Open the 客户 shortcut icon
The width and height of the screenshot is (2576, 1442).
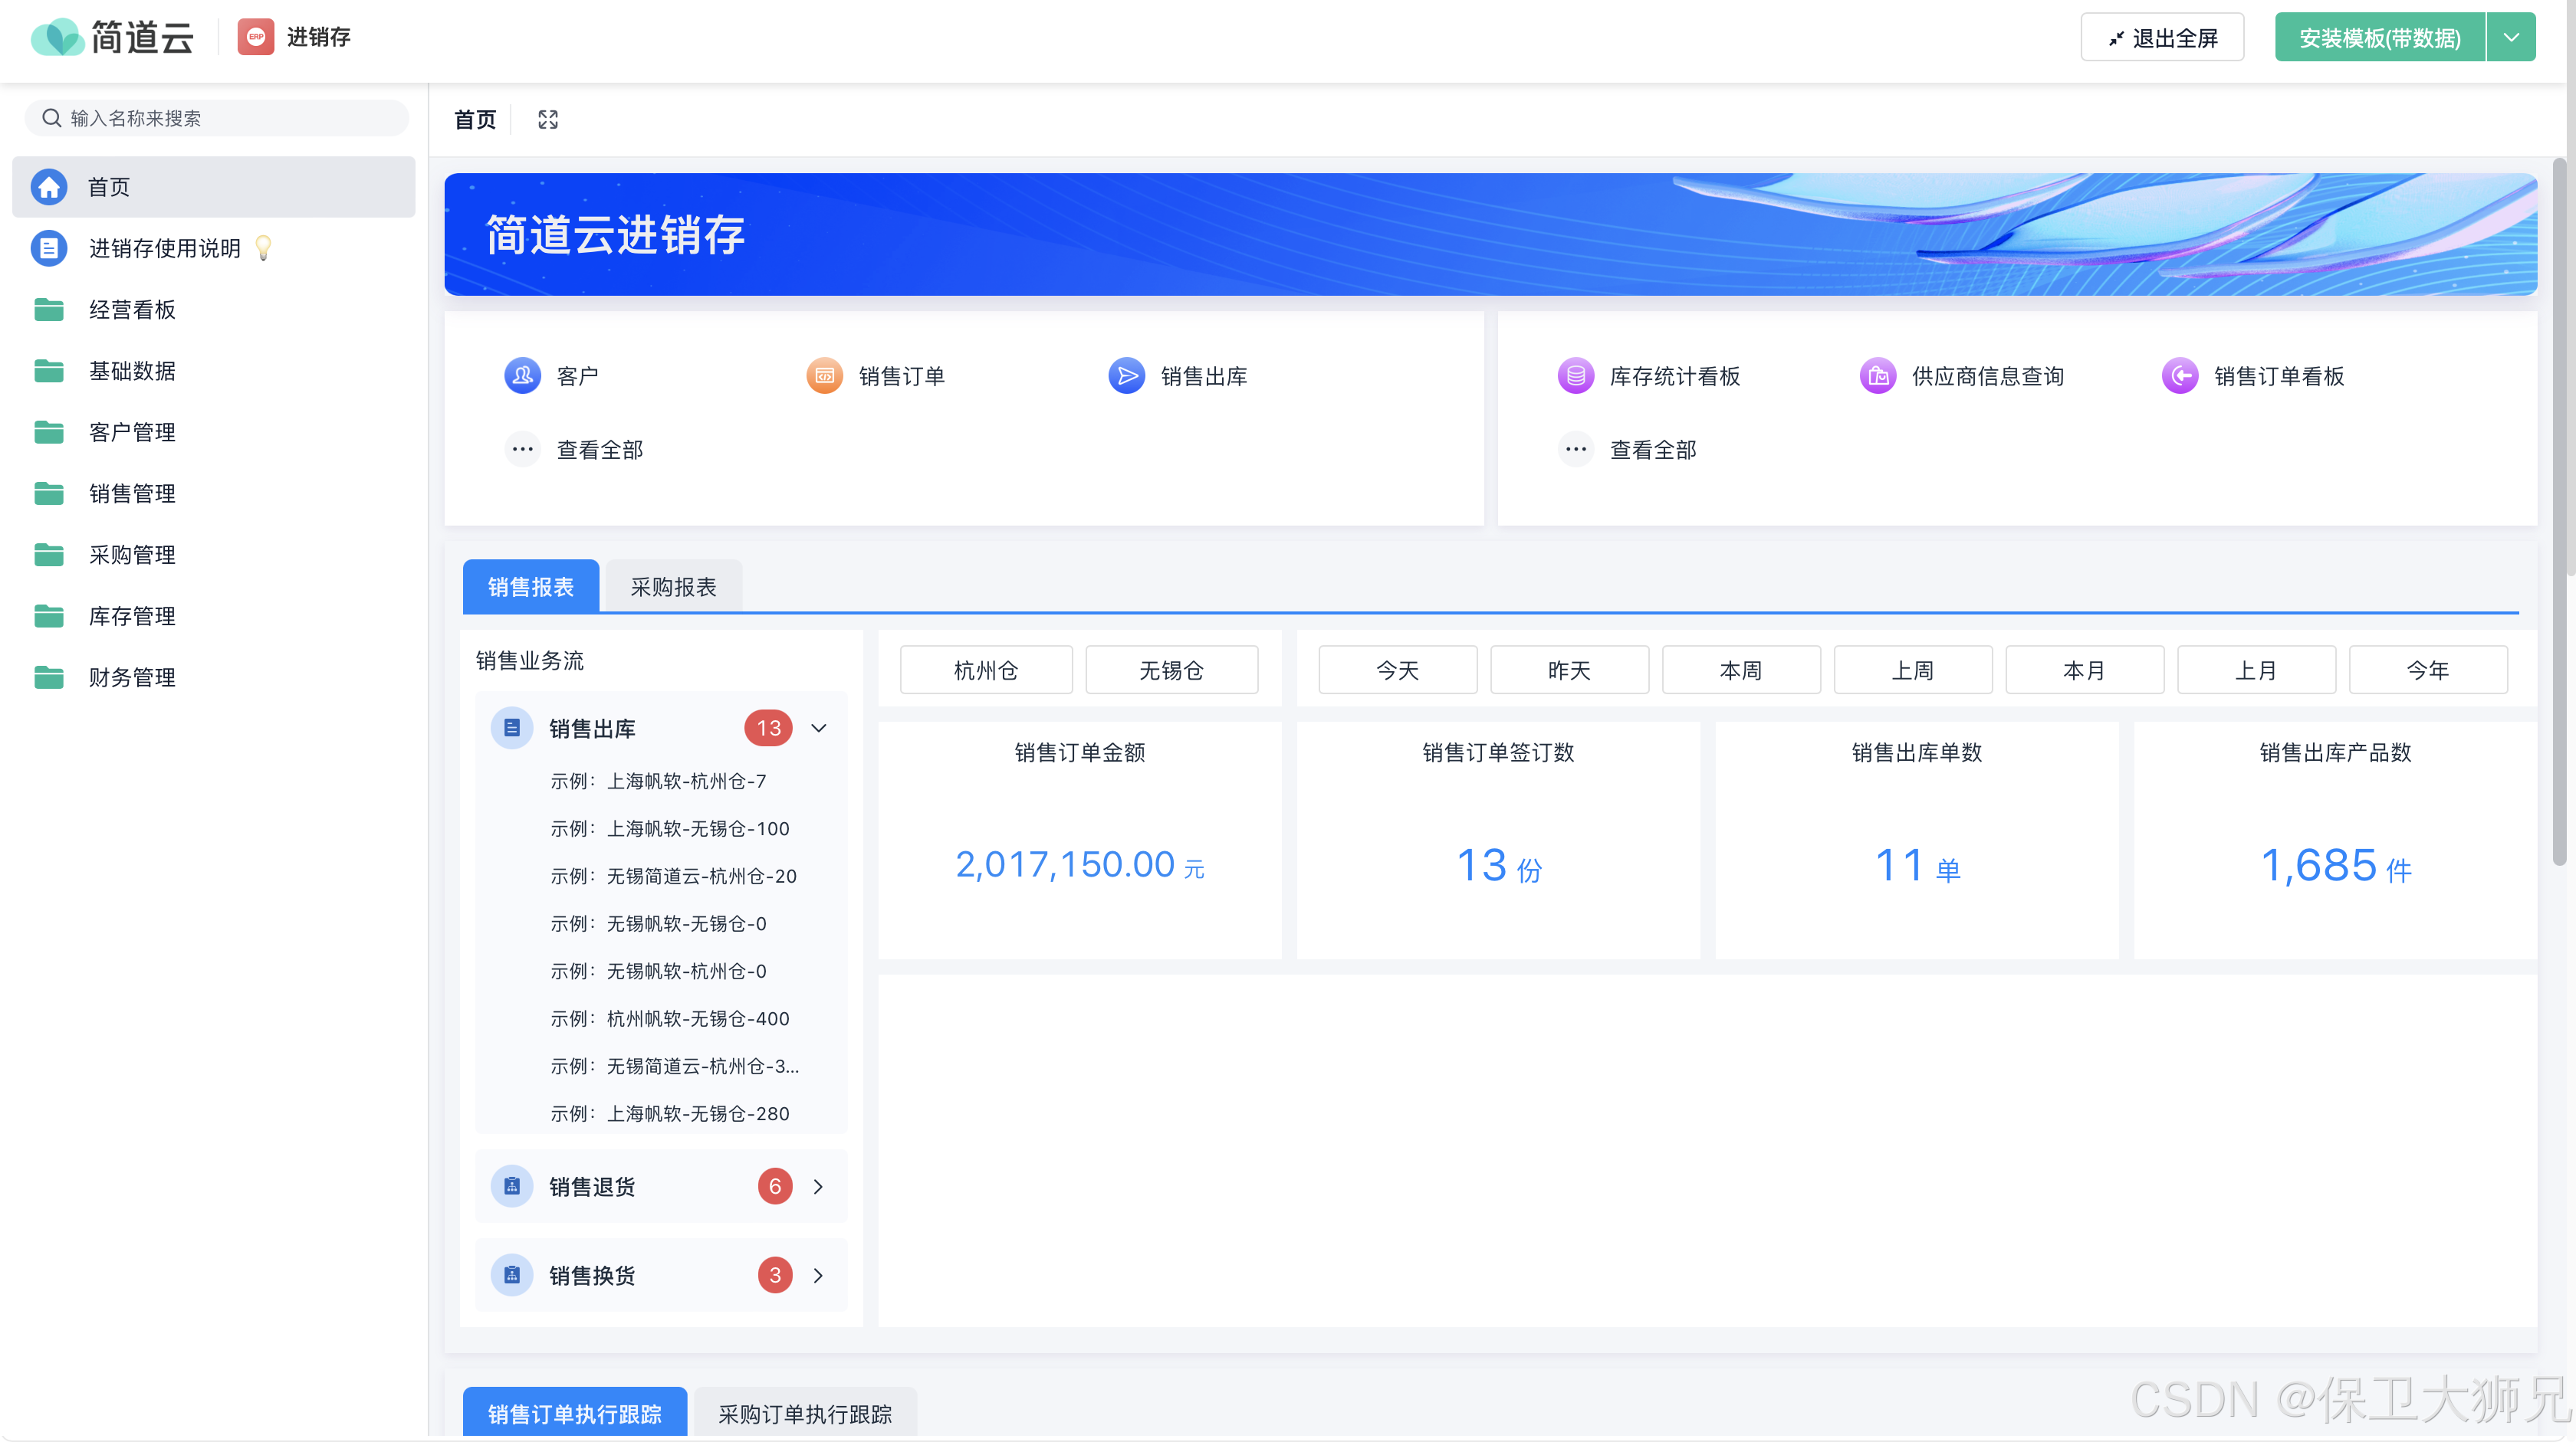[x=522, y=375]
